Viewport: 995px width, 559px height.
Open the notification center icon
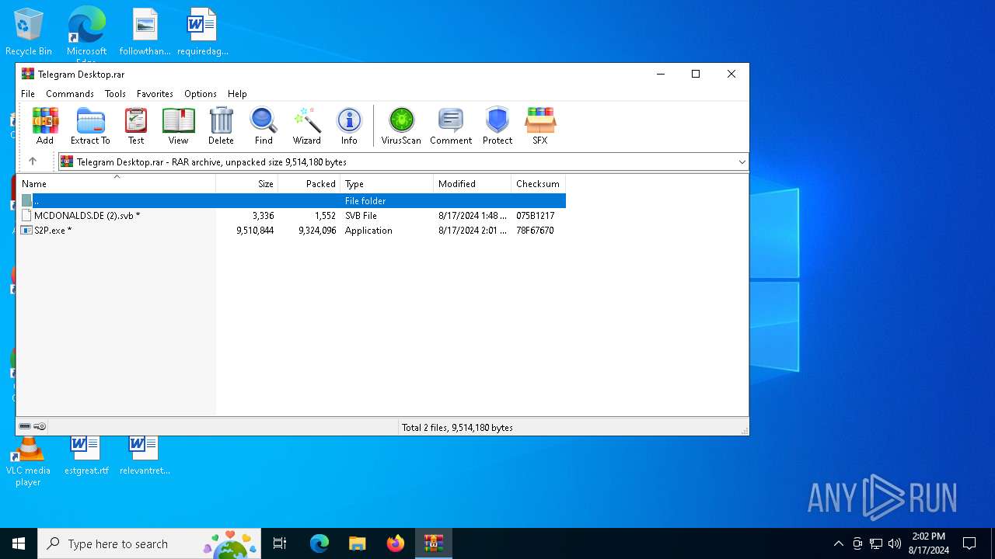(x=969, y=543)
